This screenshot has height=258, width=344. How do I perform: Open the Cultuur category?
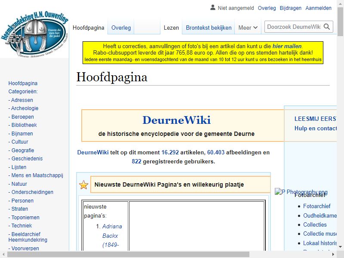point(20,142)
